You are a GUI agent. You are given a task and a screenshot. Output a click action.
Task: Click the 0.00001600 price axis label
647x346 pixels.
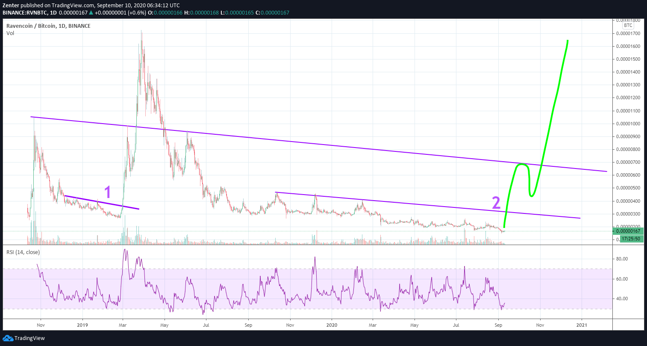coord(628,46)
